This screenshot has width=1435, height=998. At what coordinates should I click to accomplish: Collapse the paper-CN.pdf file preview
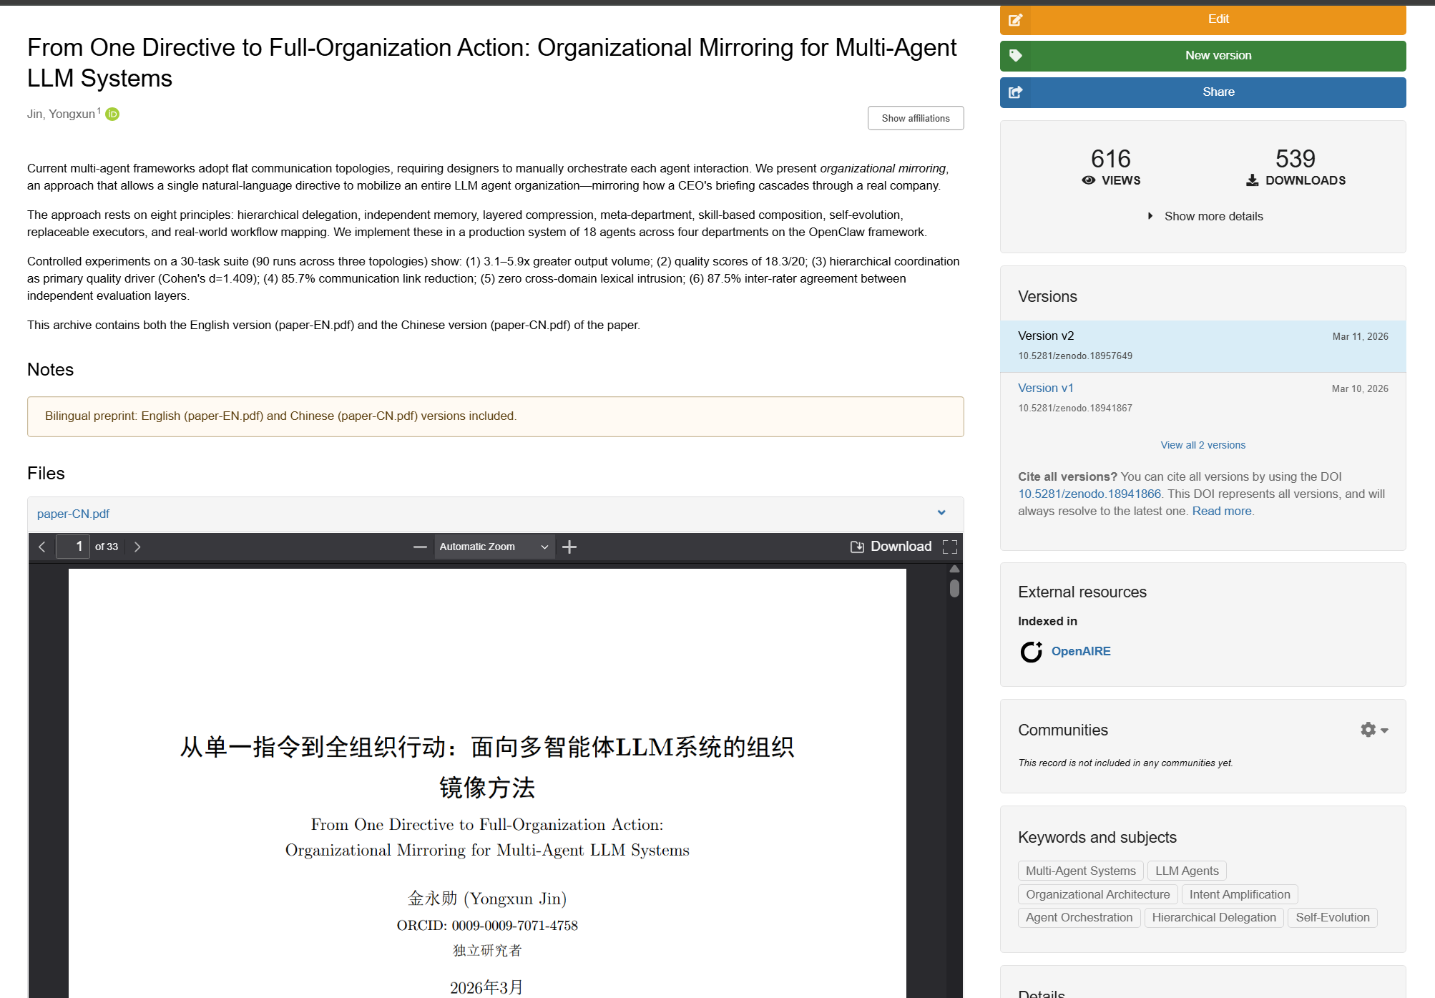point(941,514)
